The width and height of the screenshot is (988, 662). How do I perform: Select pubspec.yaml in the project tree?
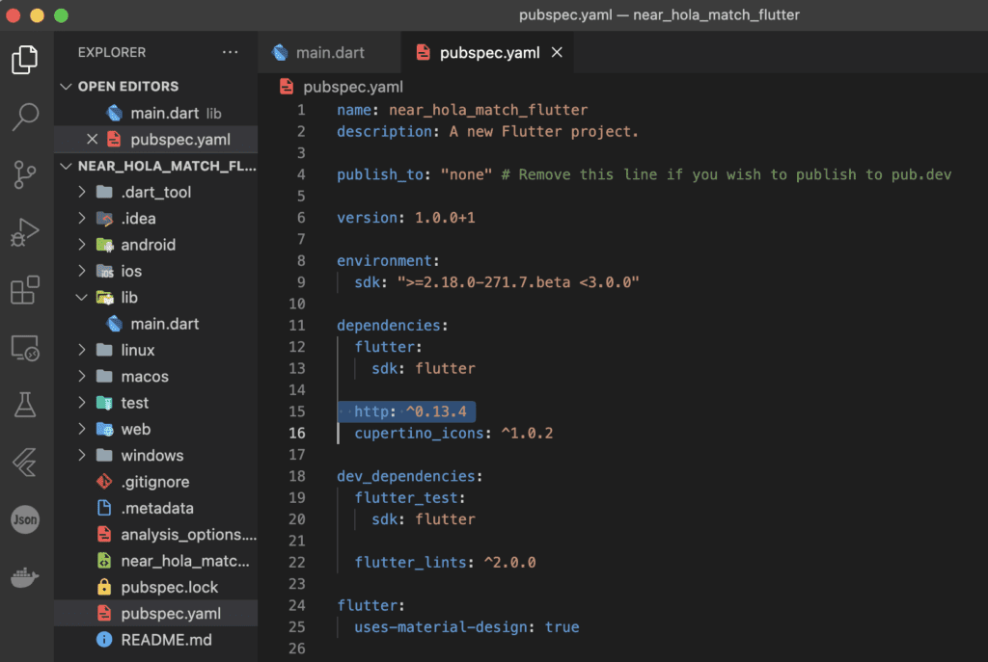click(x=155, y=614)
